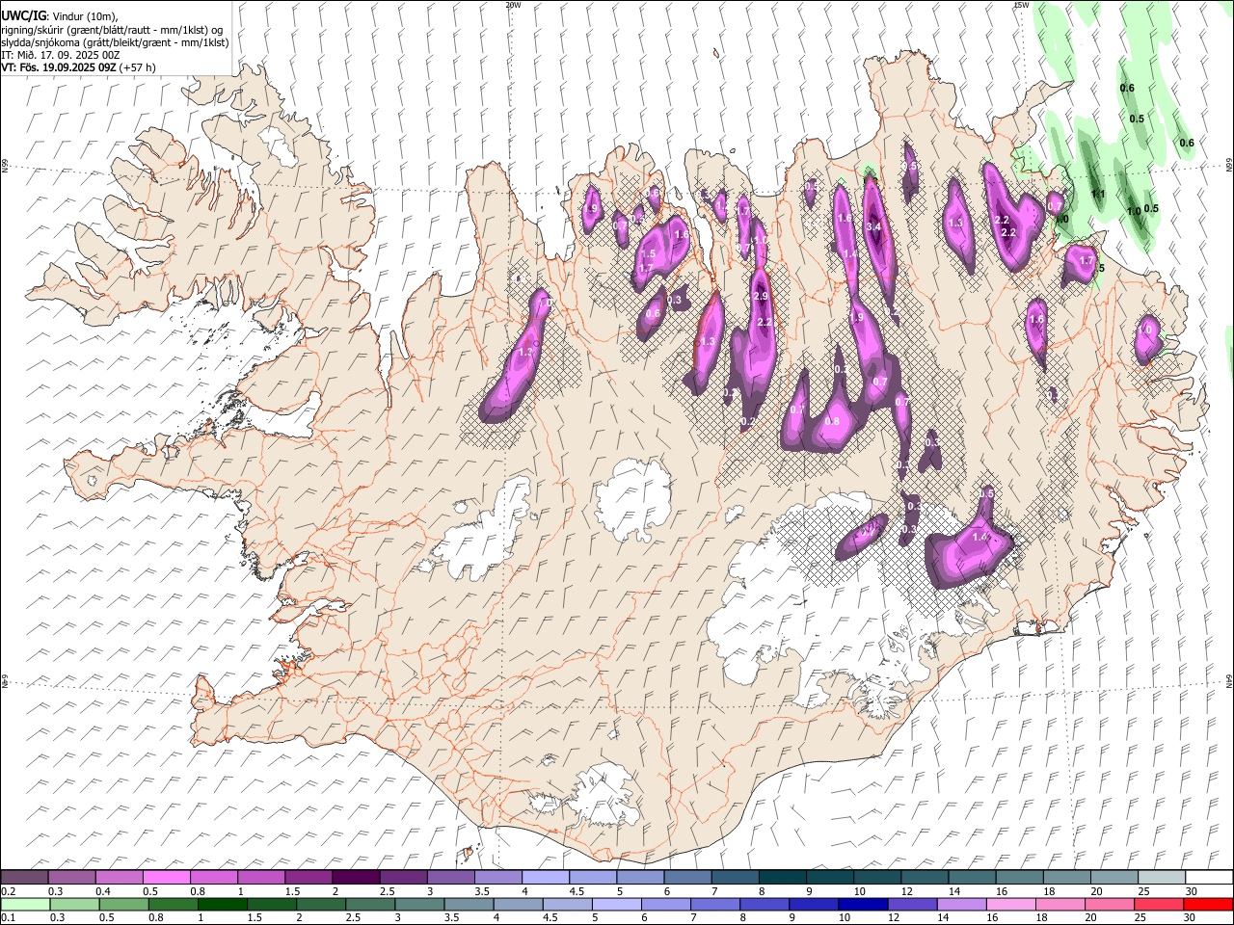1234x925 pixels.
Task: Lower legend row: swatch between 25 and 30
Action: coord(1161,904)
